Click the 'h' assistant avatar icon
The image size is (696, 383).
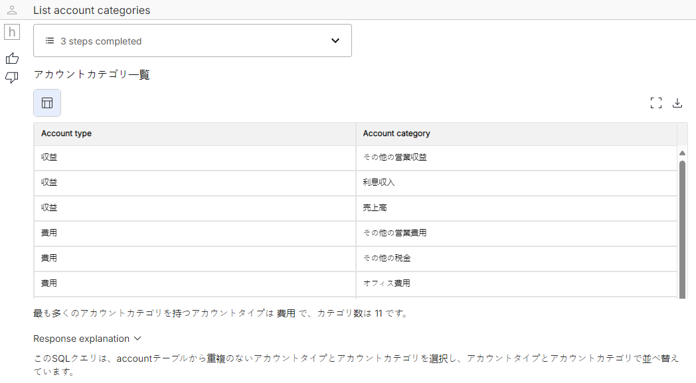pyautogui.click(x=11, y=31)
